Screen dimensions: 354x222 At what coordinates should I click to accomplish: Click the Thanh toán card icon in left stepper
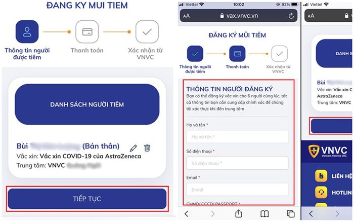[87, 32]
